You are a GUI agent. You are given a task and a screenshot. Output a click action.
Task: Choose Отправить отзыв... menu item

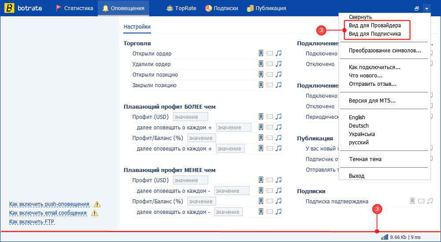(x=373, y=84)
